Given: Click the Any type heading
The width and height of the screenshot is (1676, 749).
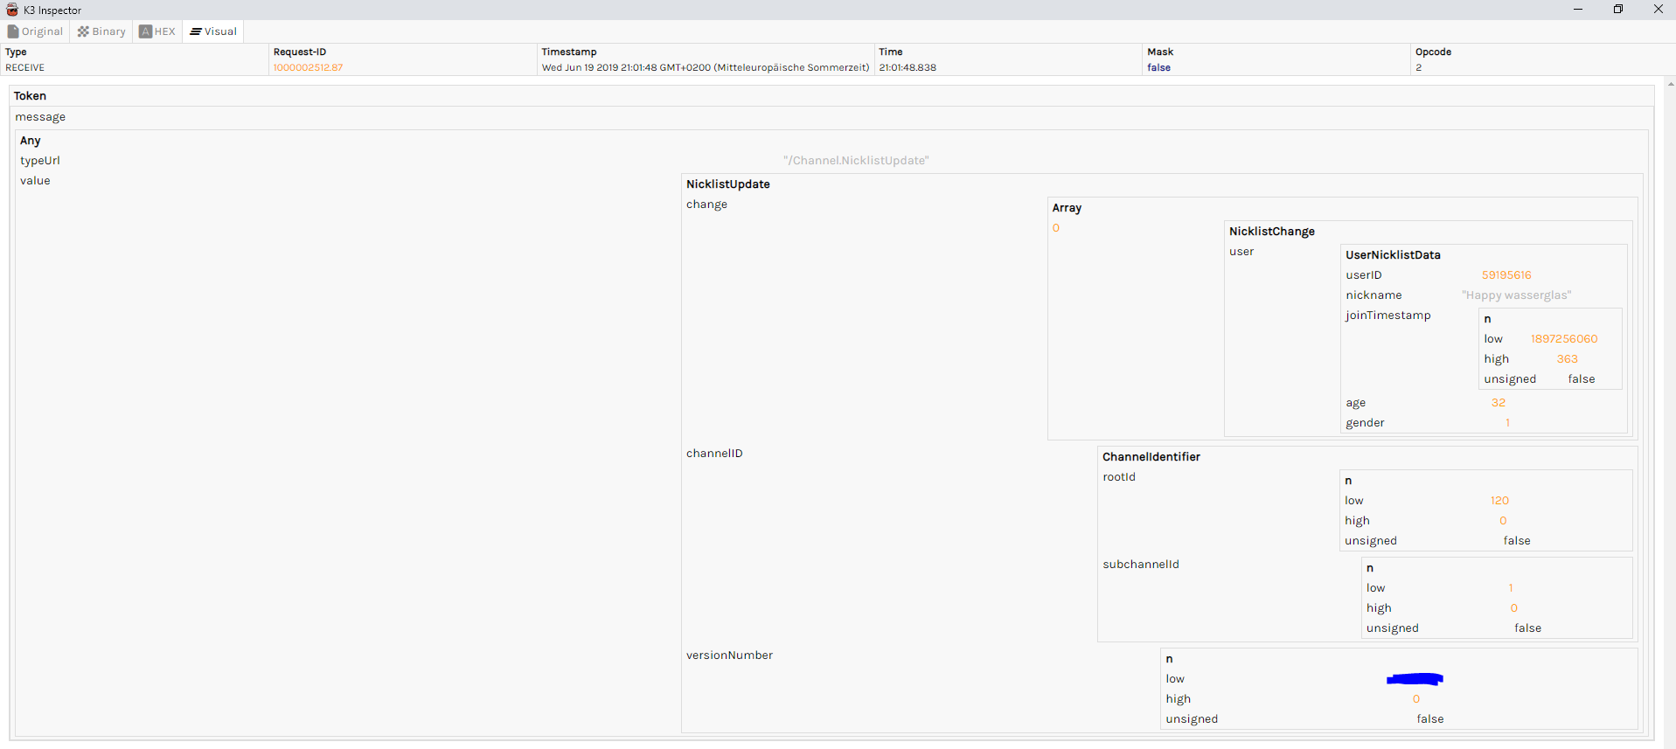Looking at the screenshot, I should click(31, 141).
